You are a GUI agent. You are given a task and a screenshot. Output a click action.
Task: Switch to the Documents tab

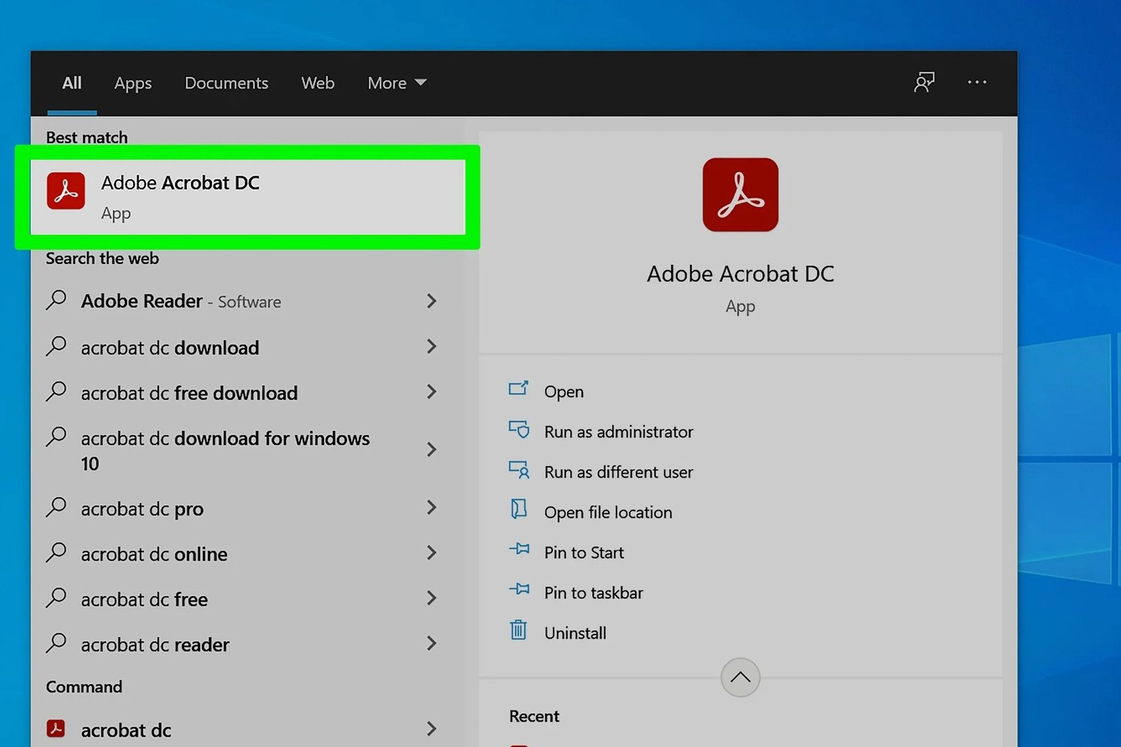[x=227, y=83]
